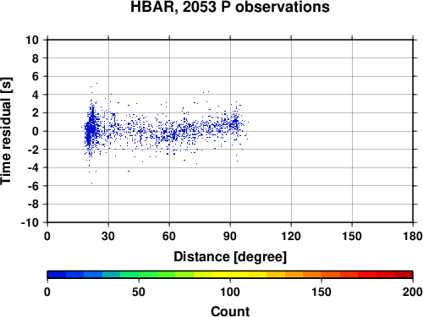Click the y-axis tick label -10
423x317 pixels.
click(30, 222)
